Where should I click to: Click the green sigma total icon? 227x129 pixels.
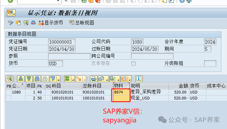pos(67,79)
